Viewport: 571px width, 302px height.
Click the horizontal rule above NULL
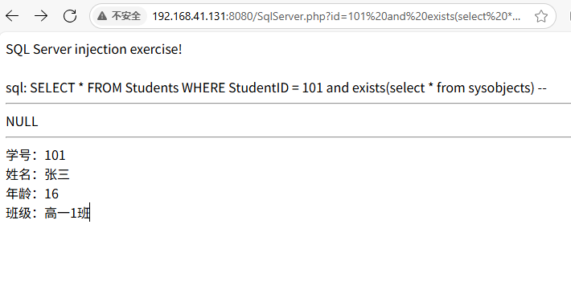289,104
